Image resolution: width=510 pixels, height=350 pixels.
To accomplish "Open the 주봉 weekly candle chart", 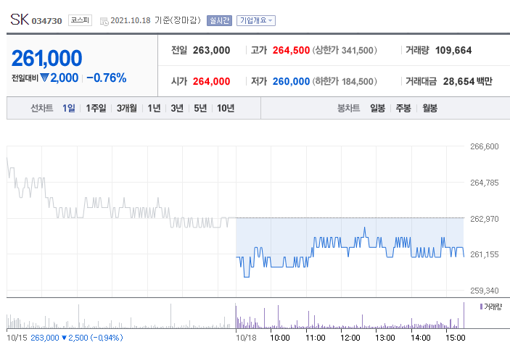I will pyautogui.click(x=403, y=108).
